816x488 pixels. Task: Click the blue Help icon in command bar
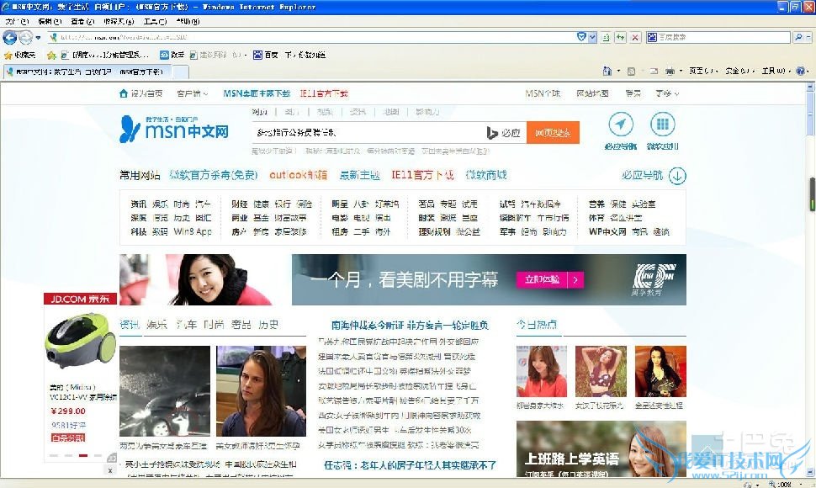[x=800, y=71]
